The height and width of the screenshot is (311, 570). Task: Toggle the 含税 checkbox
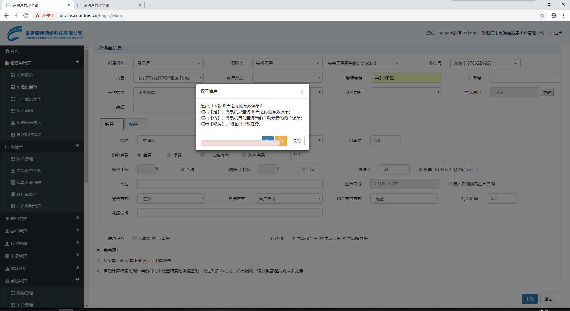click(183, 169)
